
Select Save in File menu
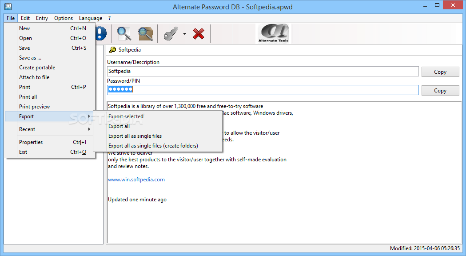[50, 48]
